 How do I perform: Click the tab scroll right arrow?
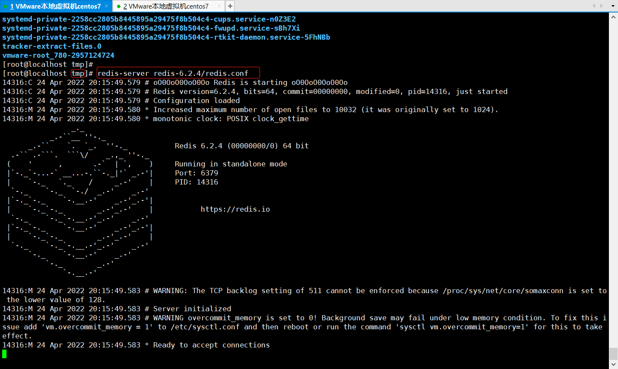[x=602, y=6]
